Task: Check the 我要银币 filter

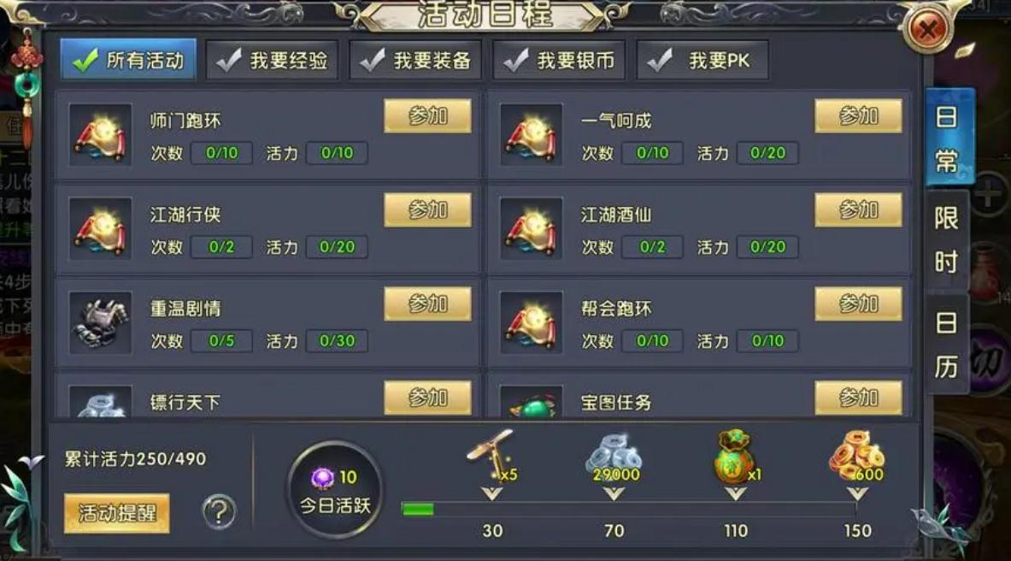Action: (x=559, y=60)
